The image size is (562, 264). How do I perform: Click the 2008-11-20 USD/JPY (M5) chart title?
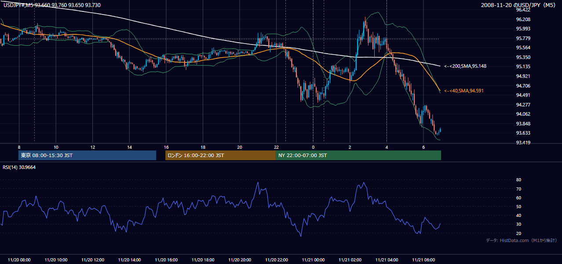[518, 5]
